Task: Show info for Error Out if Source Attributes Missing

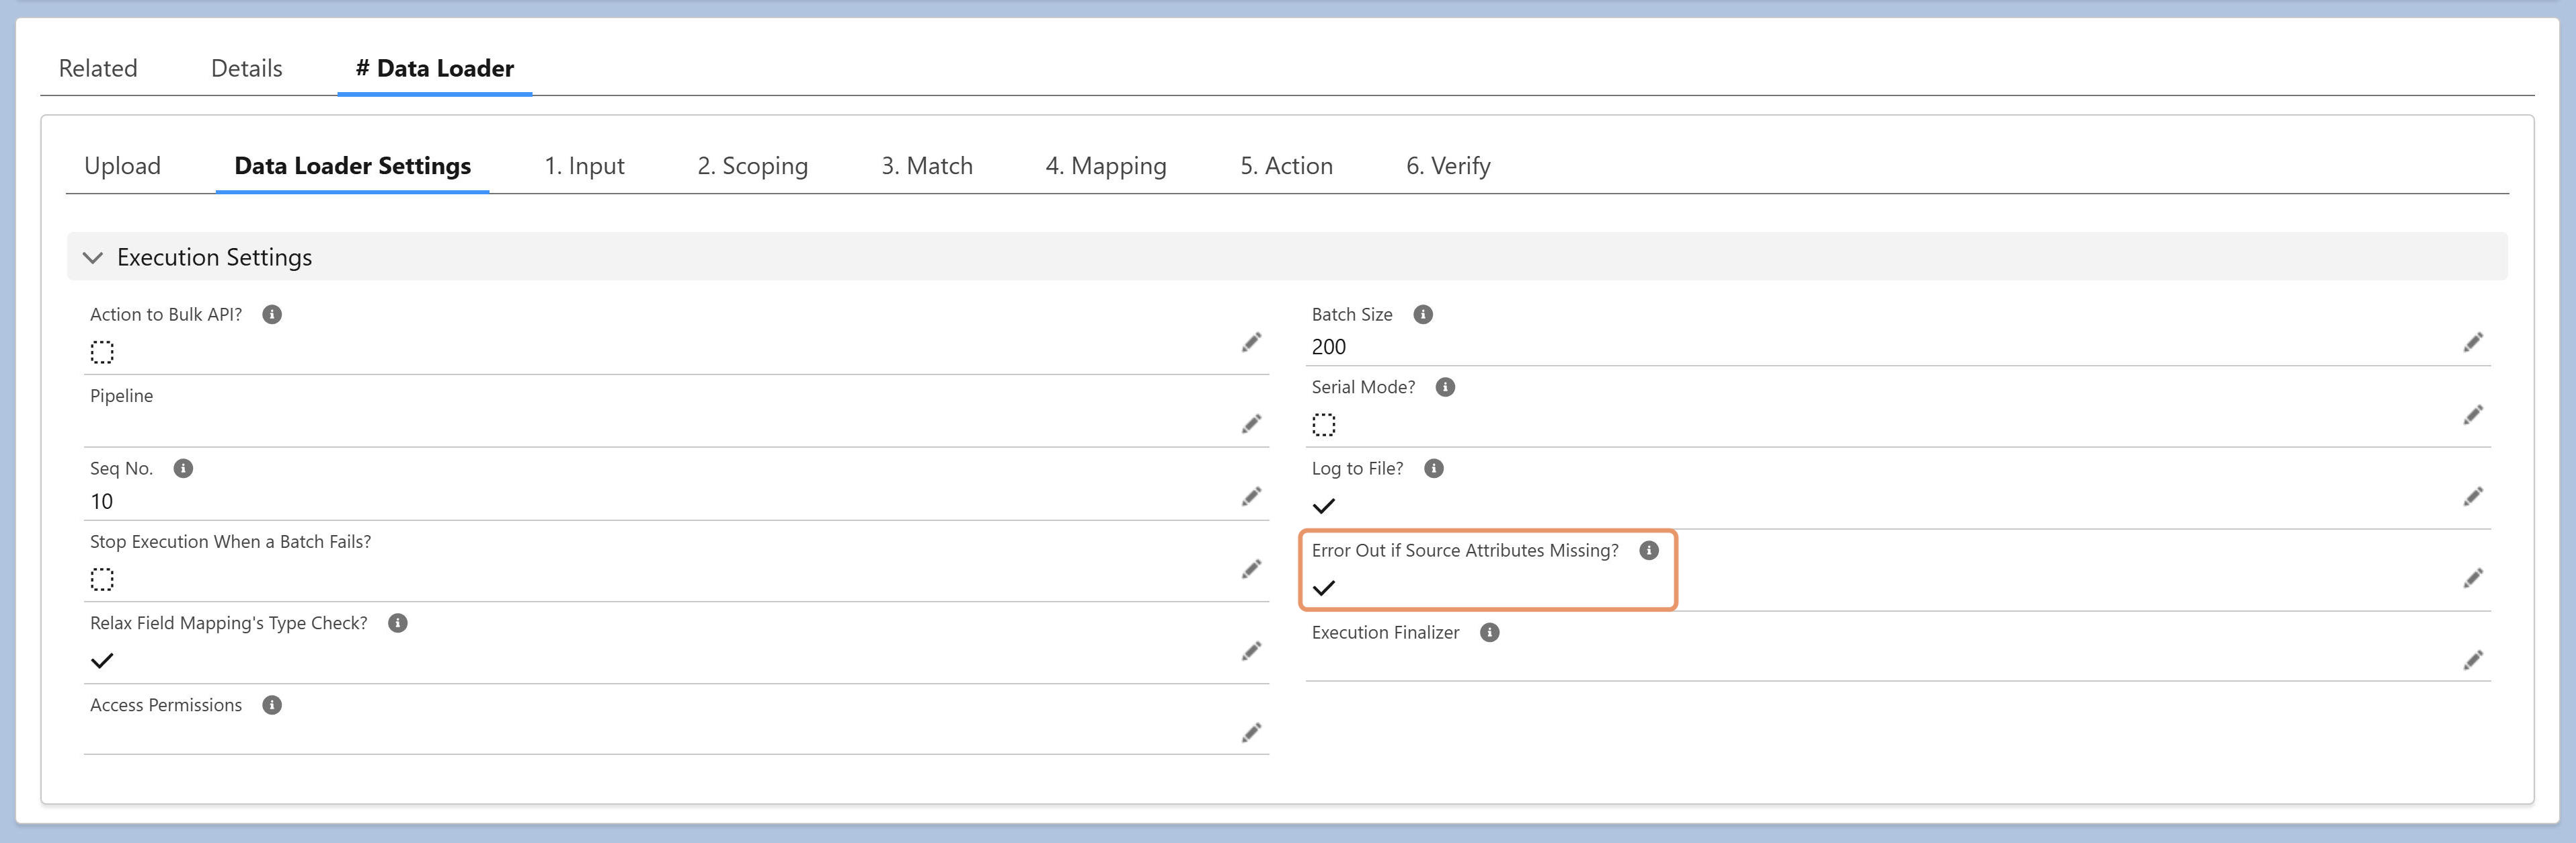Action: pyautogui.click(x=1649, y=550)
